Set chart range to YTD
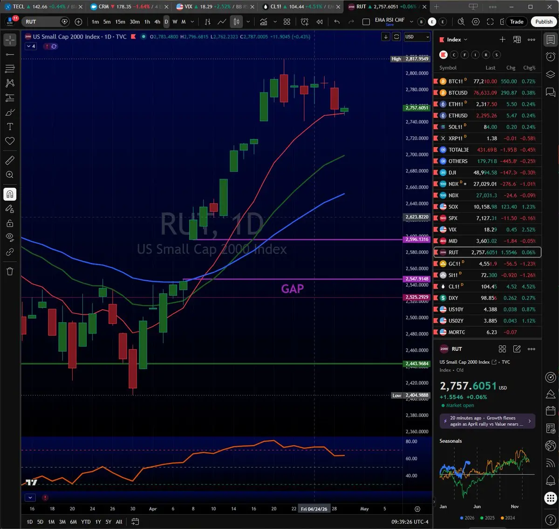This screenshot has width=559, height=529. click(x=86, y=522)
